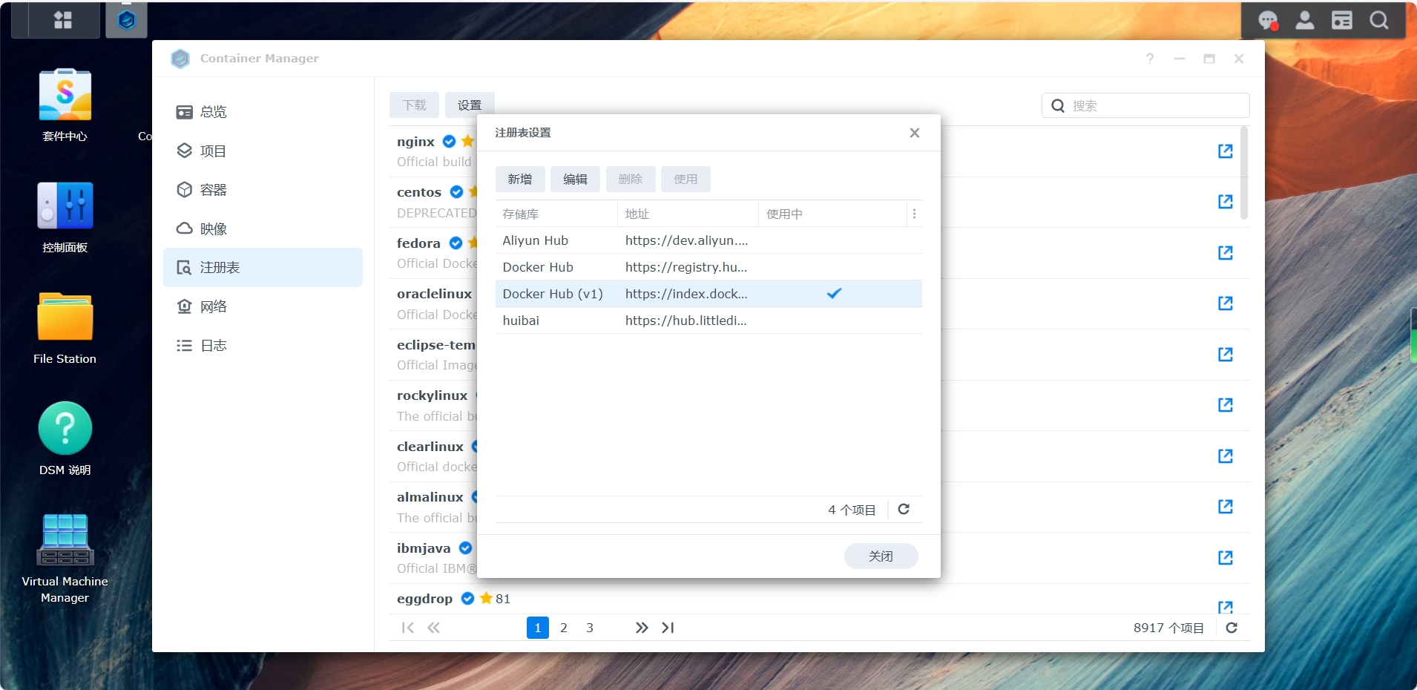Screen dimensions: 1417x690
Task: Select 注册表 in the sidebar
Action: coord(263,268)
